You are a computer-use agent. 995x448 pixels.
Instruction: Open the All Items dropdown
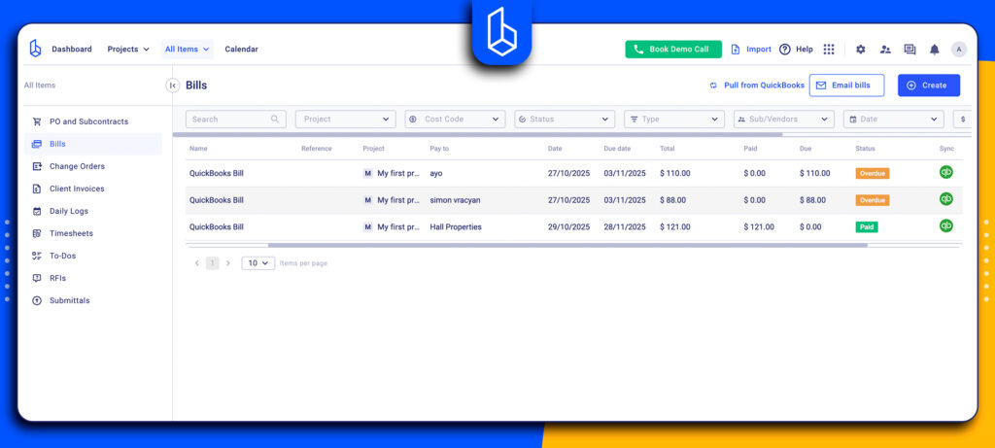[x=188, y=49]
